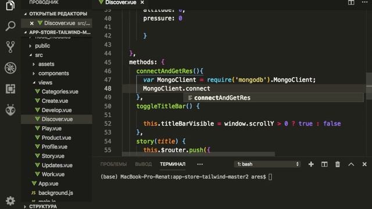Screen dimensions: 372x209
Task: Click line number 45 in gutter
Action: click(108, 62)
